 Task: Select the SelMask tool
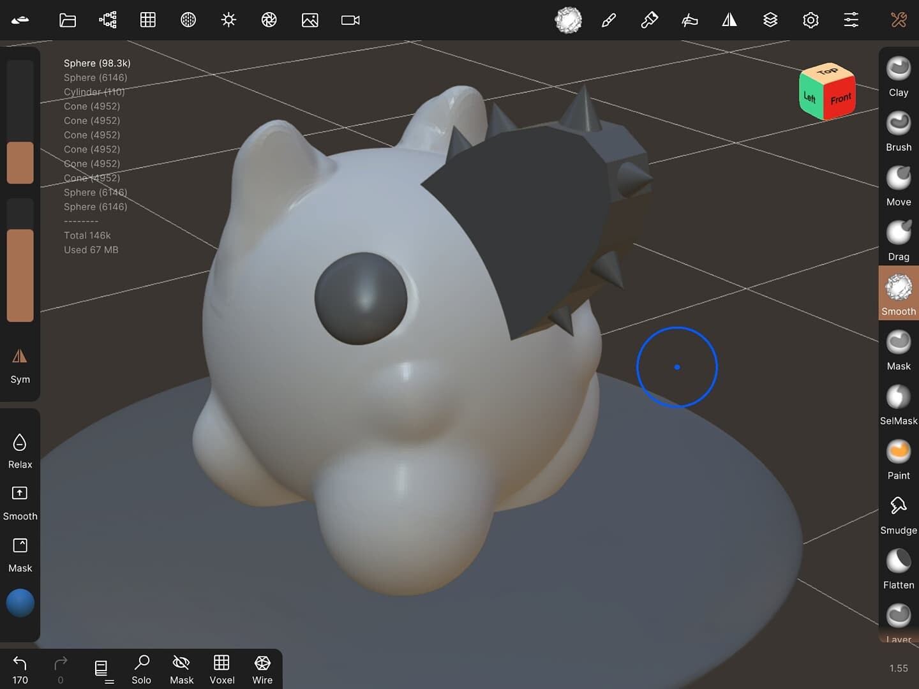pyautogui.click(x=898, y=401)
